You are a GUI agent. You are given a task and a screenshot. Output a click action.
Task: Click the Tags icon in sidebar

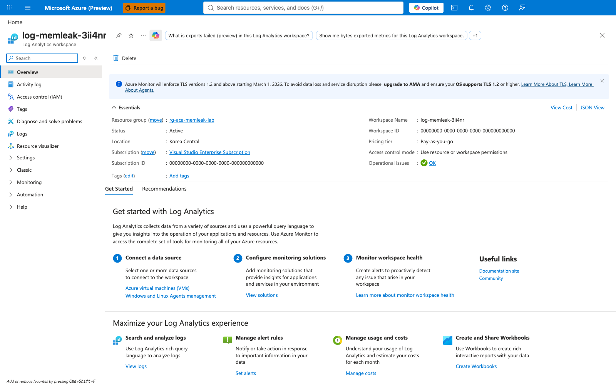11,109
